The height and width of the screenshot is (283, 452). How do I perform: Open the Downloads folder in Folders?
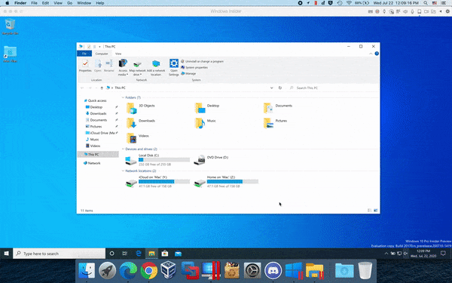point(141,123)
